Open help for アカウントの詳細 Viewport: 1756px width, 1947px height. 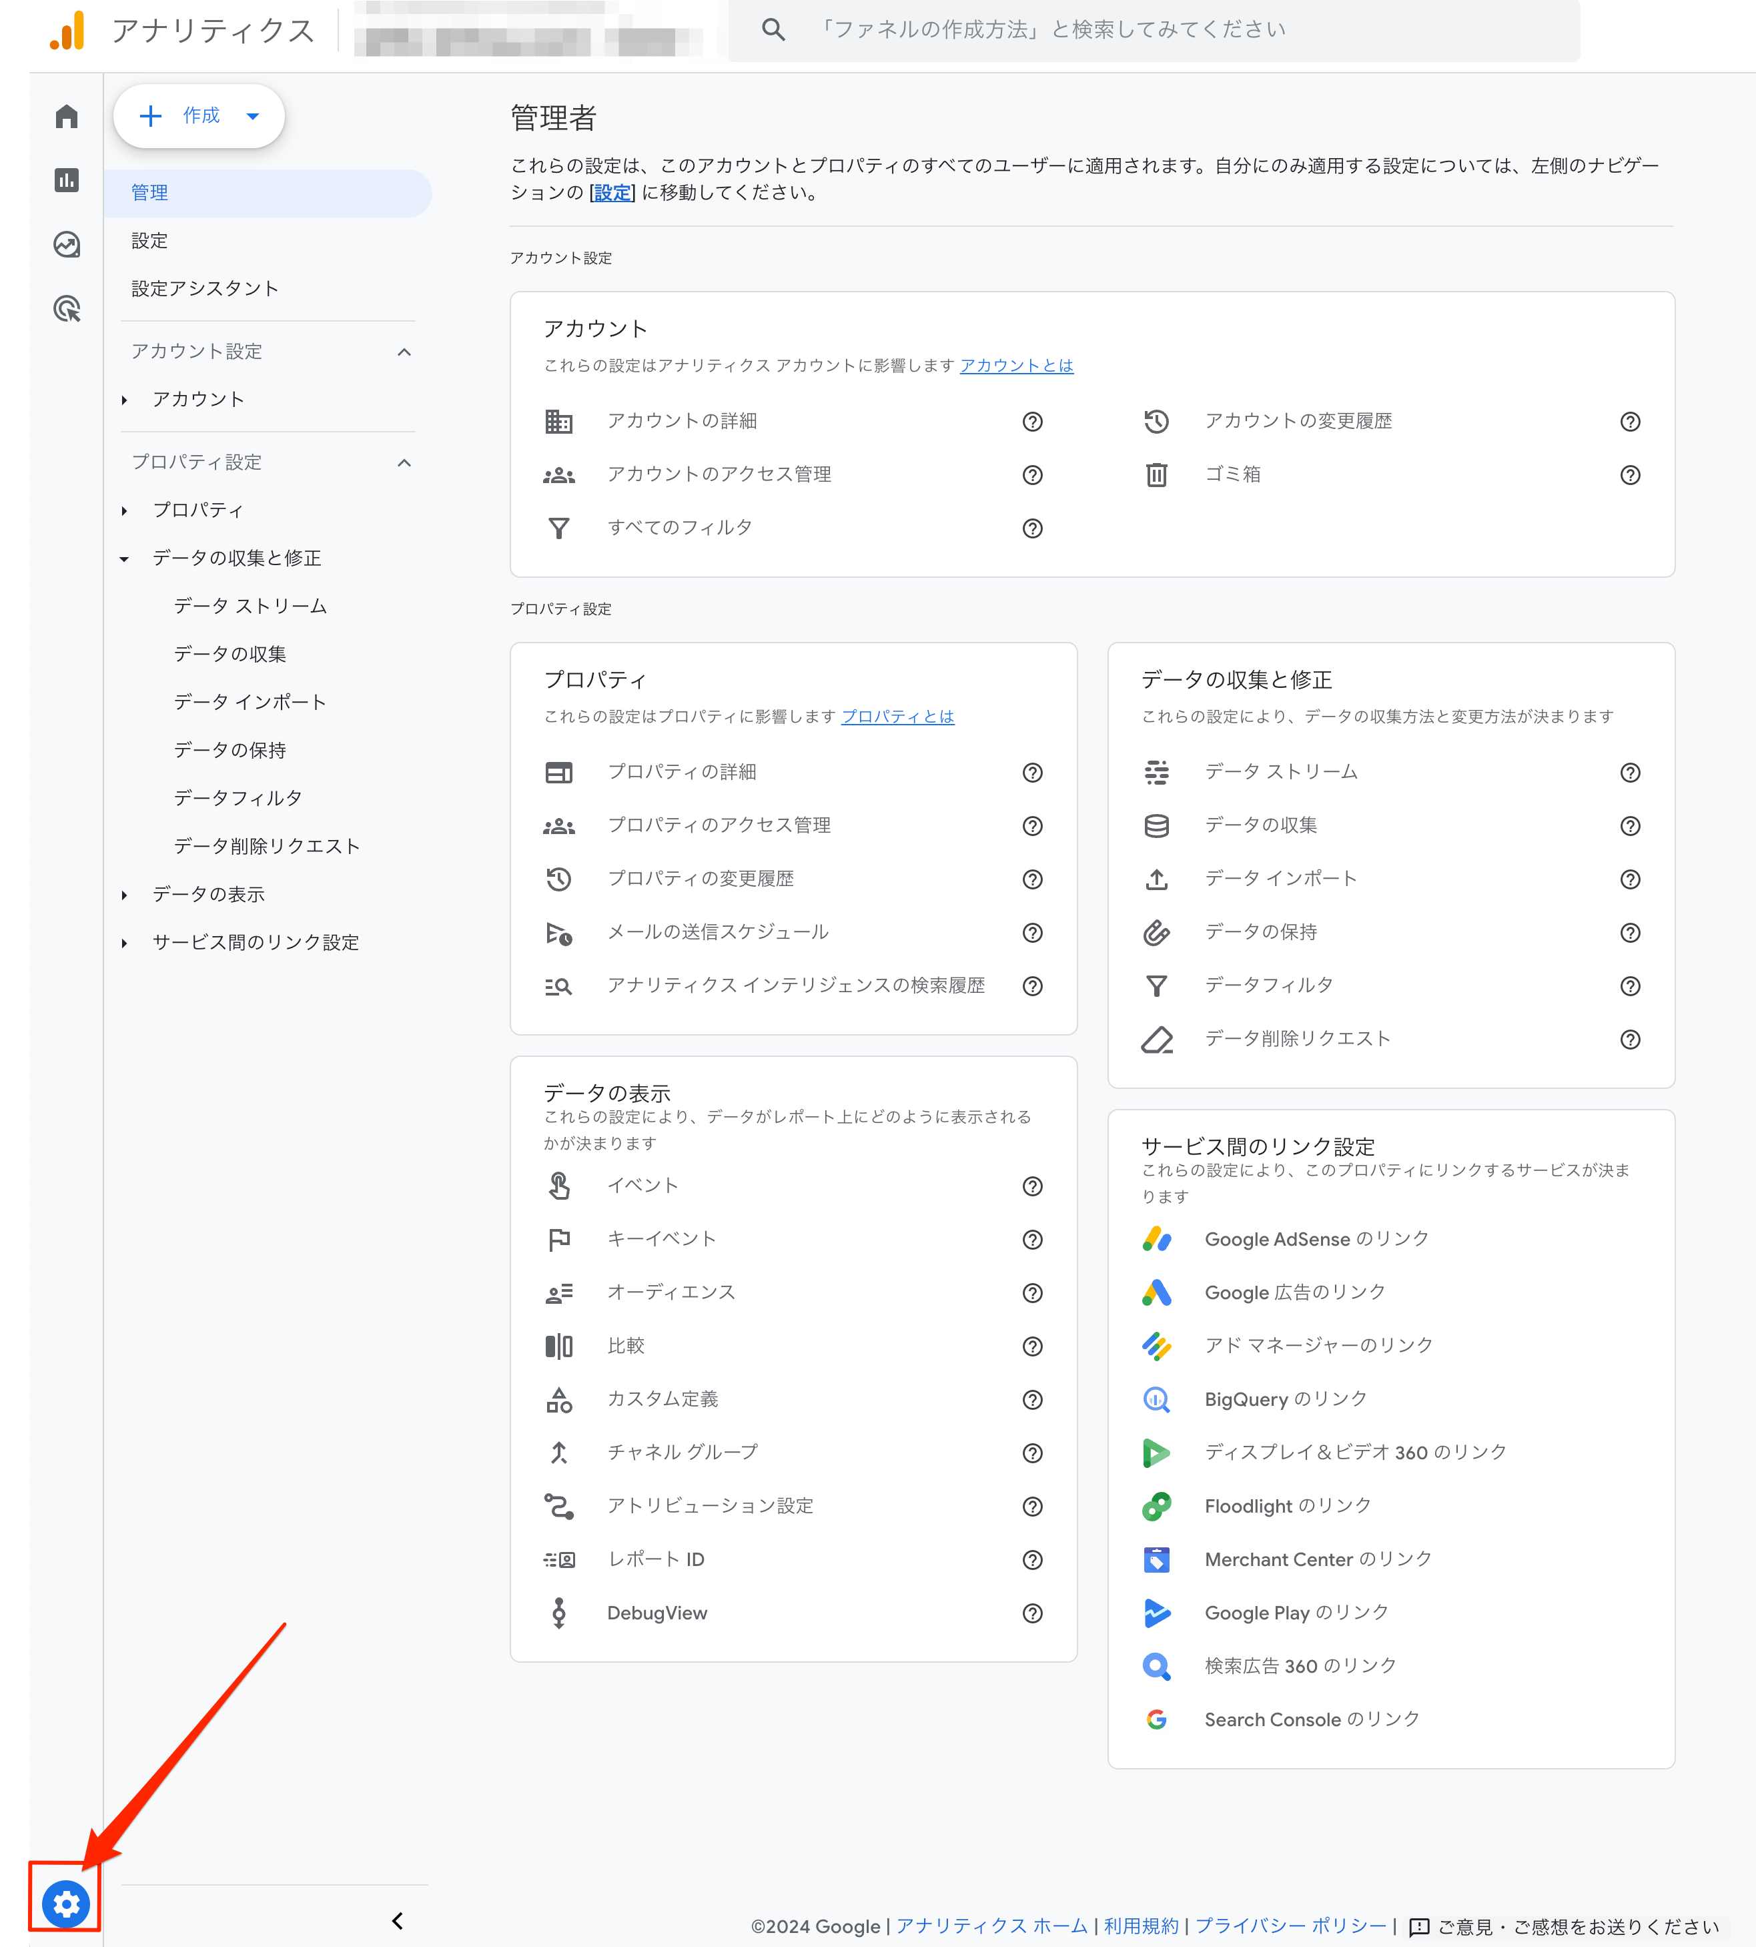tap(1032, 422)
